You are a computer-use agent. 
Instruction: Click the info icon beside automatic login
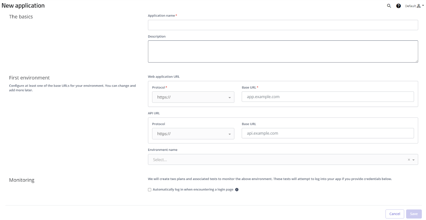237,190
